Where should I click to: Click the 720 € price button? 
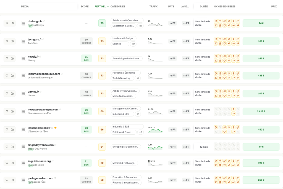click(261, 163)
